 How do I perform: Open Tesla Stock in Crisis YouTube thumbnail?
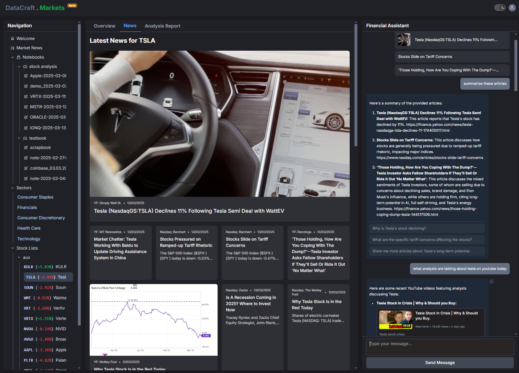[x=396, y=320]
